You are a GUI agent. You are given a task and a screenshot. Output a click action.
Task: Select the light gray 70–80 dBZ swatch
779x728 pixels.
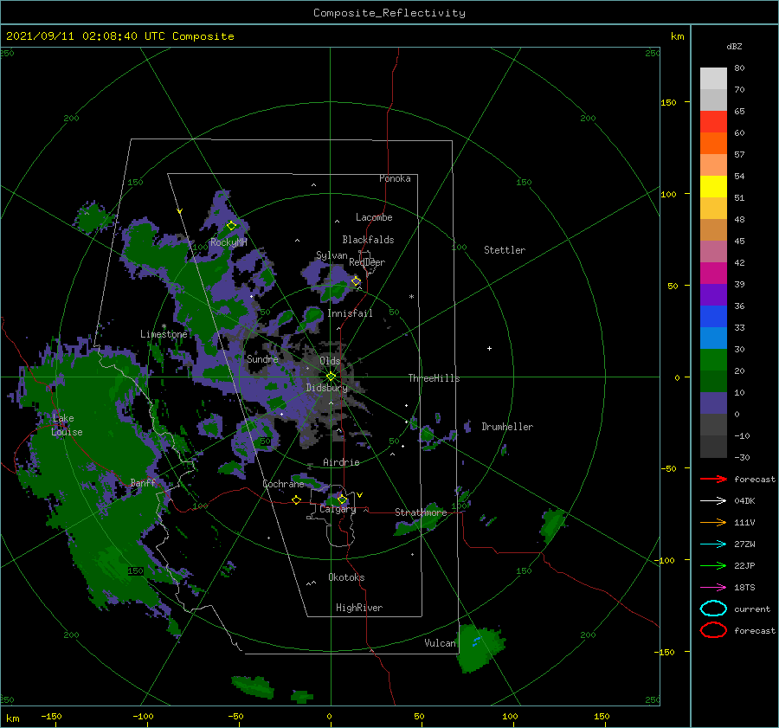click(x=713, y=79)
